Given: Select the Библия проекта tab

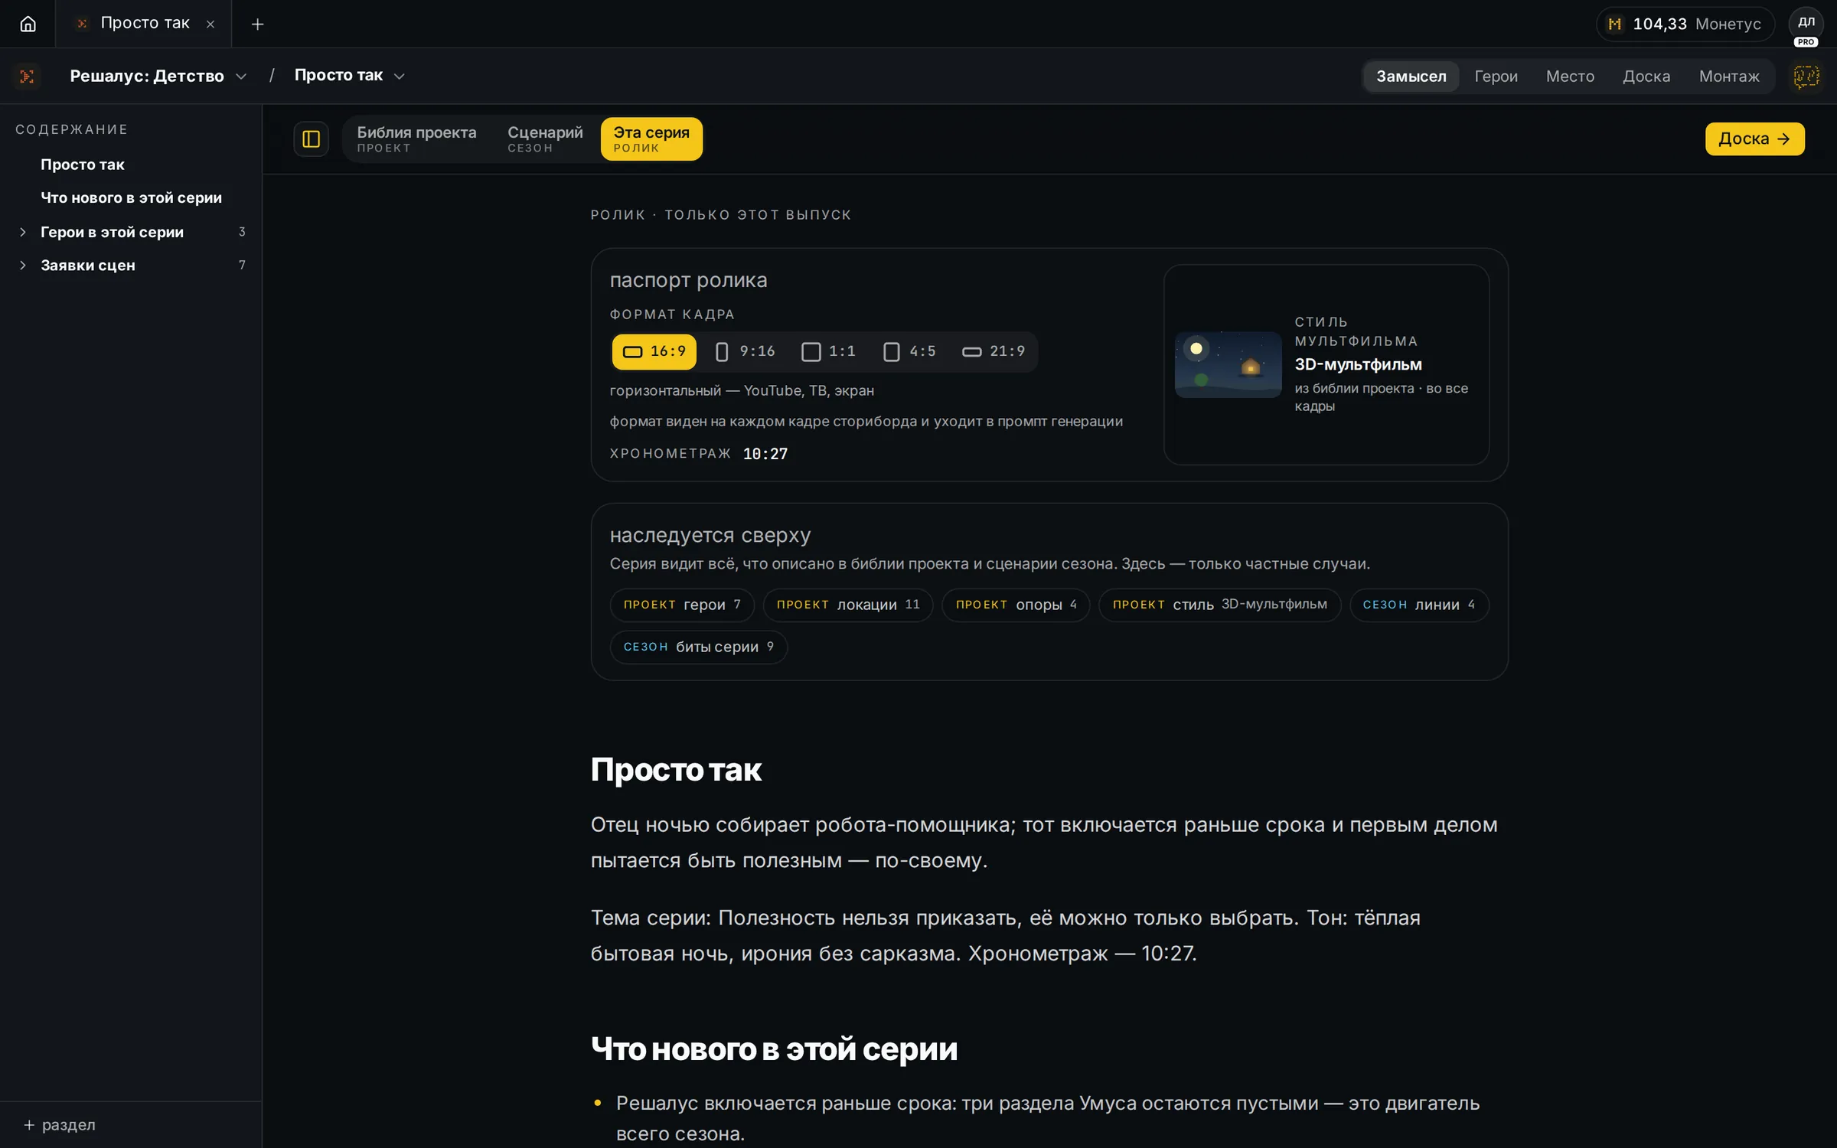Looking at the screenshot, I should point(416,139).
